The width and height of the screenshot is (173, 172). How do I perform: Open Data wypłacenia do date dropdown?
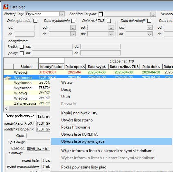(x=73, y=34)
